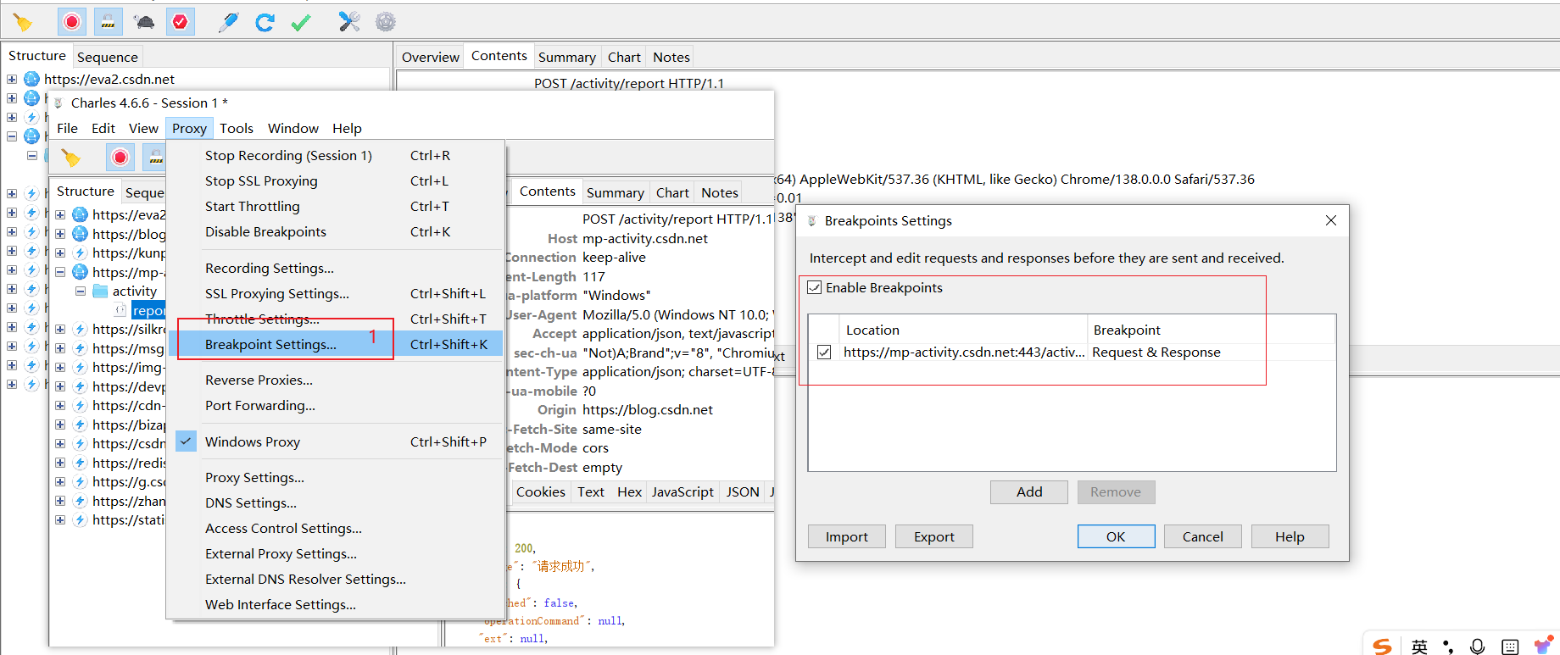Click the blue Repeat arrow icon
The height and width of the screenshot is (655, 1560).
265,22
